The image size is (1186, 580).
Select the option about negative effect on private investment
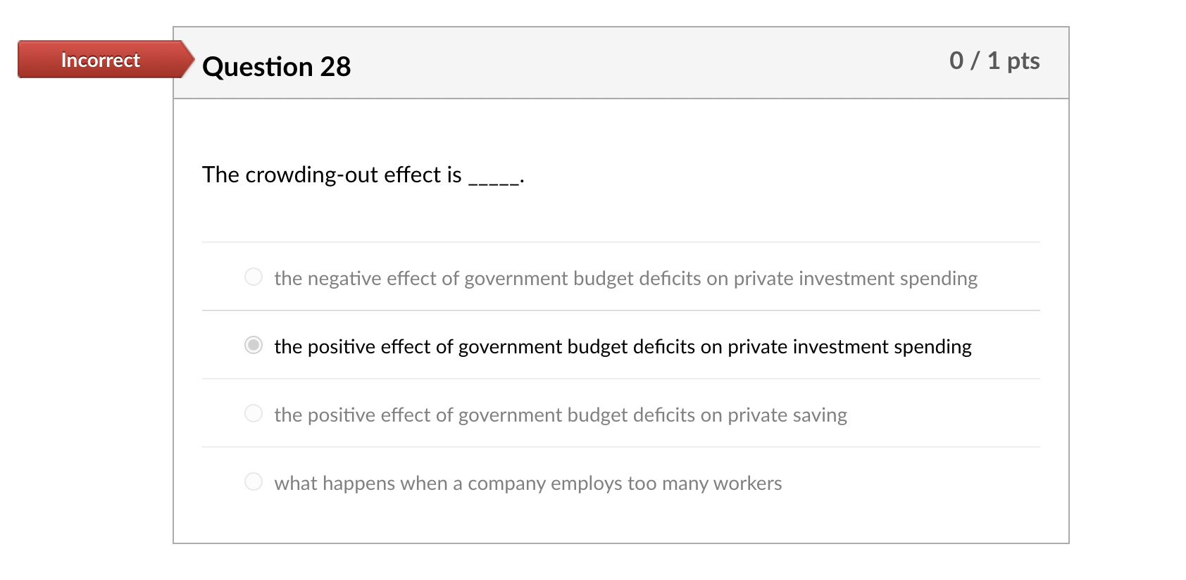click(x=625, y=278)
